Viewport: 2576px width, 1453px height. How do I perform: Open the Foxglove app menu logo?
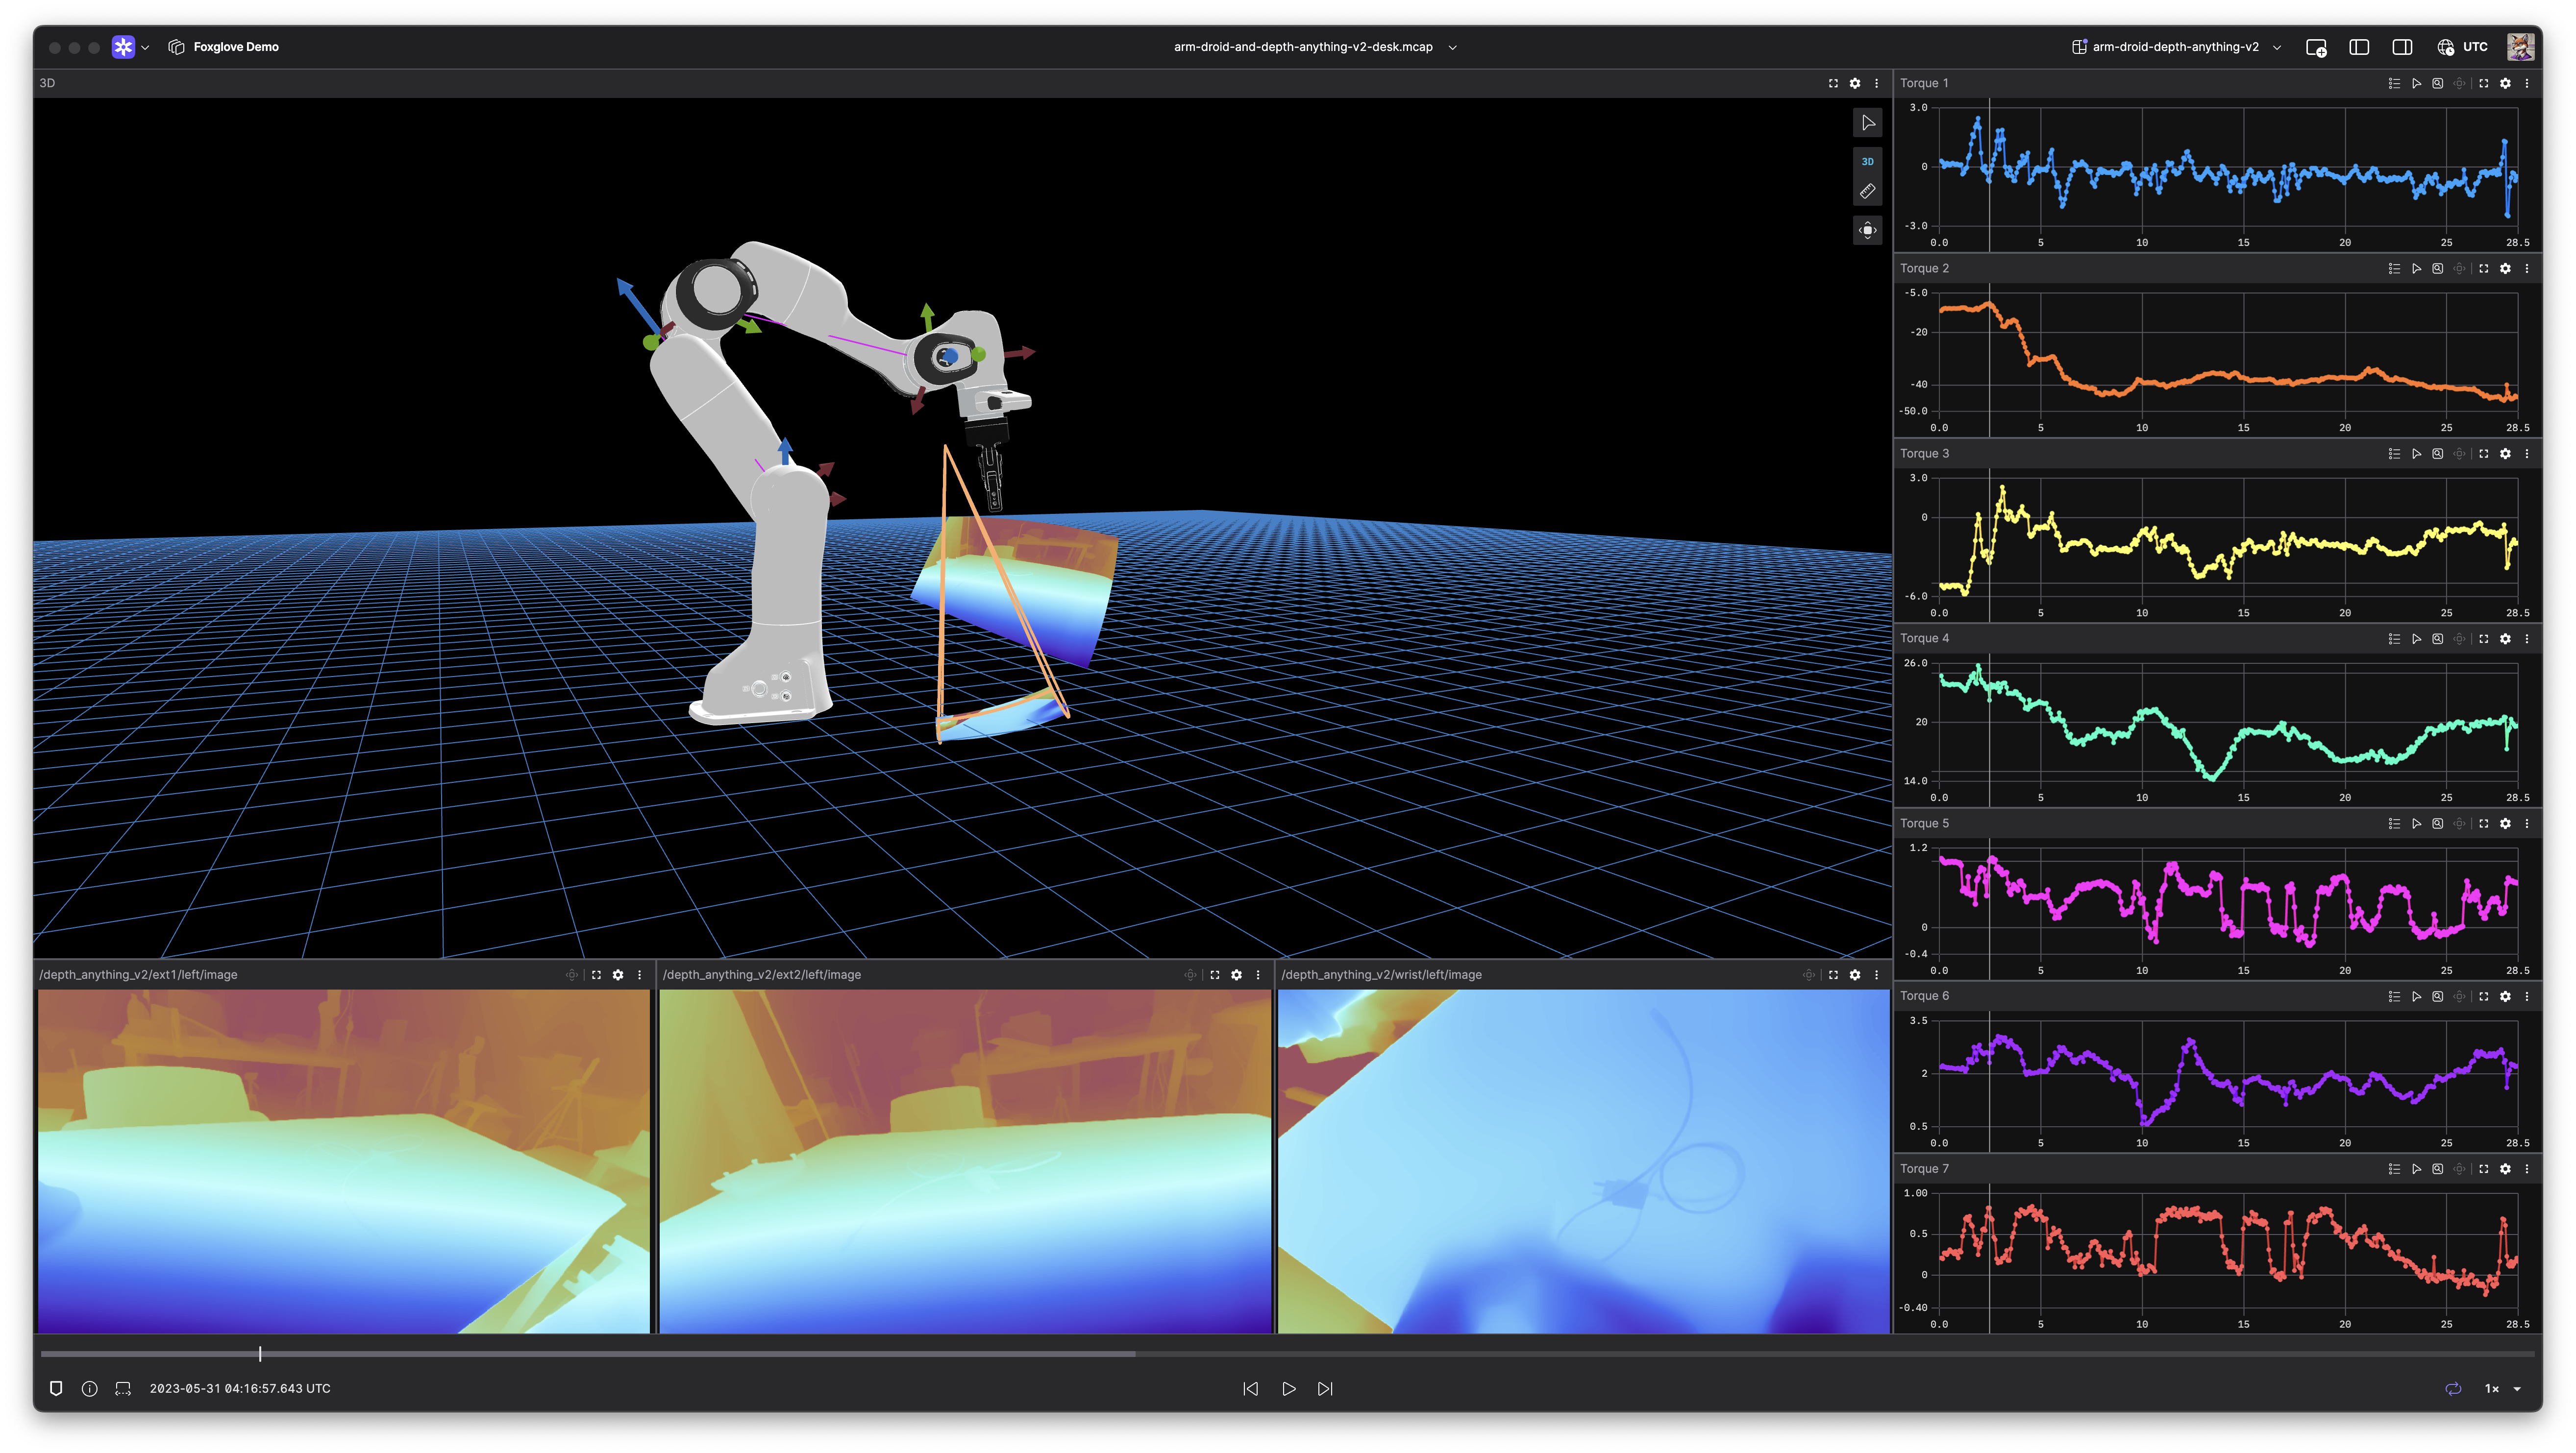pyautogui.click(x=123, y=47)
